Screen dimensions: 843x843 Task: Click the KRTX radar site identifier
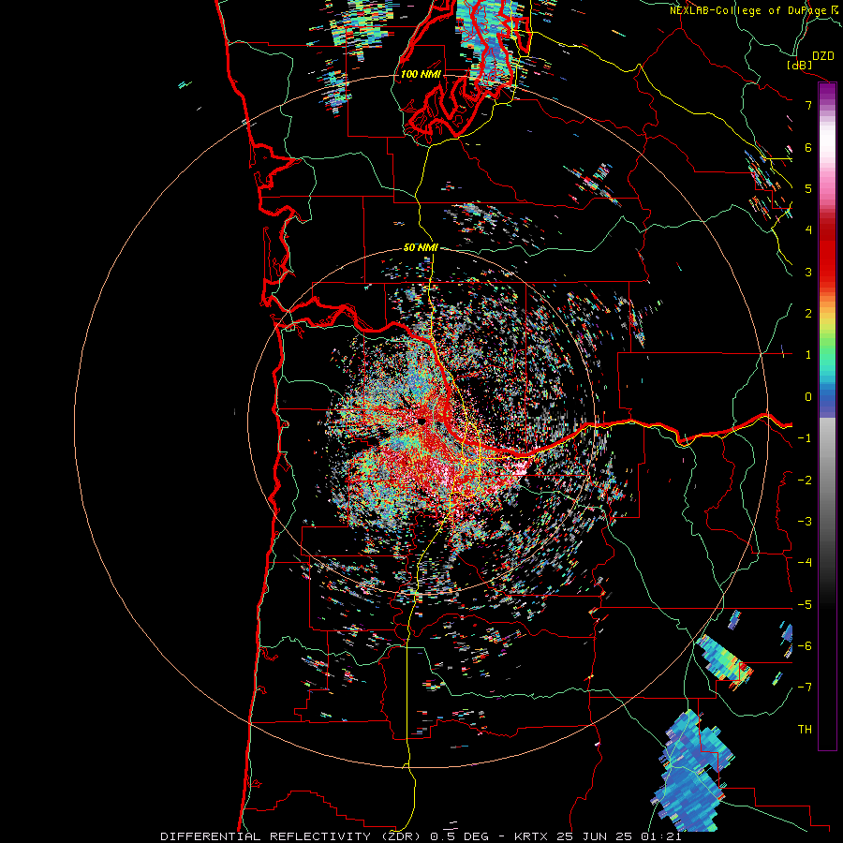pyautogui.click(x=531, y=836)
